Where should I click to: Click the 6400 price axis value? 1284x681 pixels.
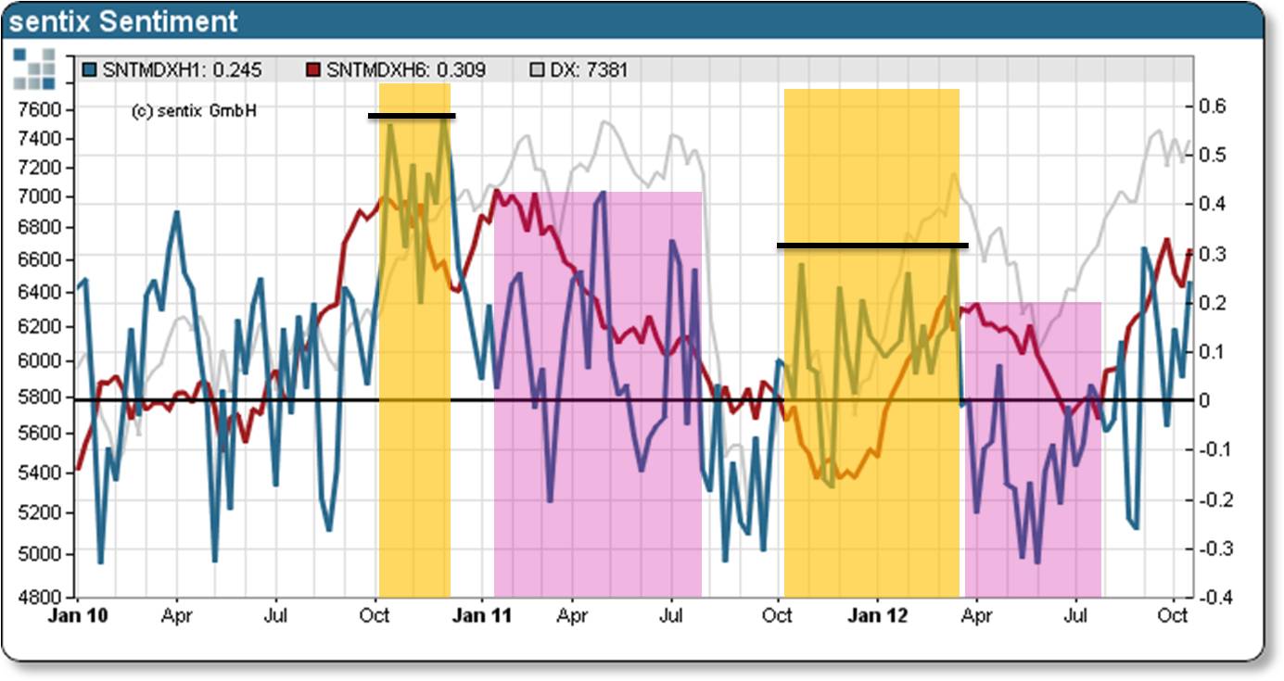38,293
